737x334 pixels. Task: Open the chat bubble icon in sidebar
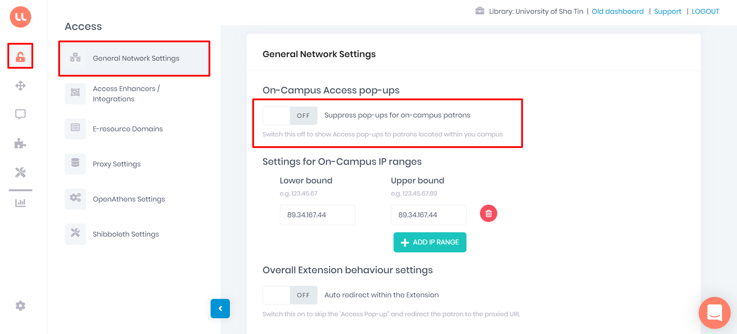21,114
